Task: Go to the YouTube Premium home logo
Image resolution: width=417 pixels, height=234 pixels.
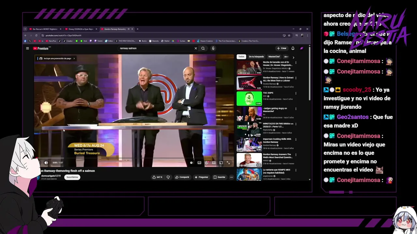Action: [41, 48]
